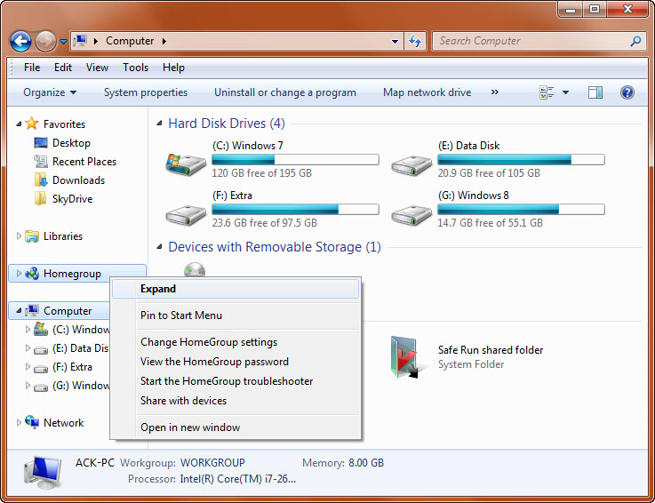Select the Safe Run shared folder icon
The height and width of the screenshot is (503, 655).
404,357
